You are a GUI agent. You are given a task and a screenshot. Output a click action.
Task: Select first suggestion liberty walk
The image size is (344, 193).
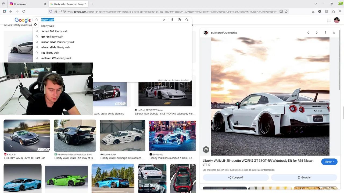[112, 26]
